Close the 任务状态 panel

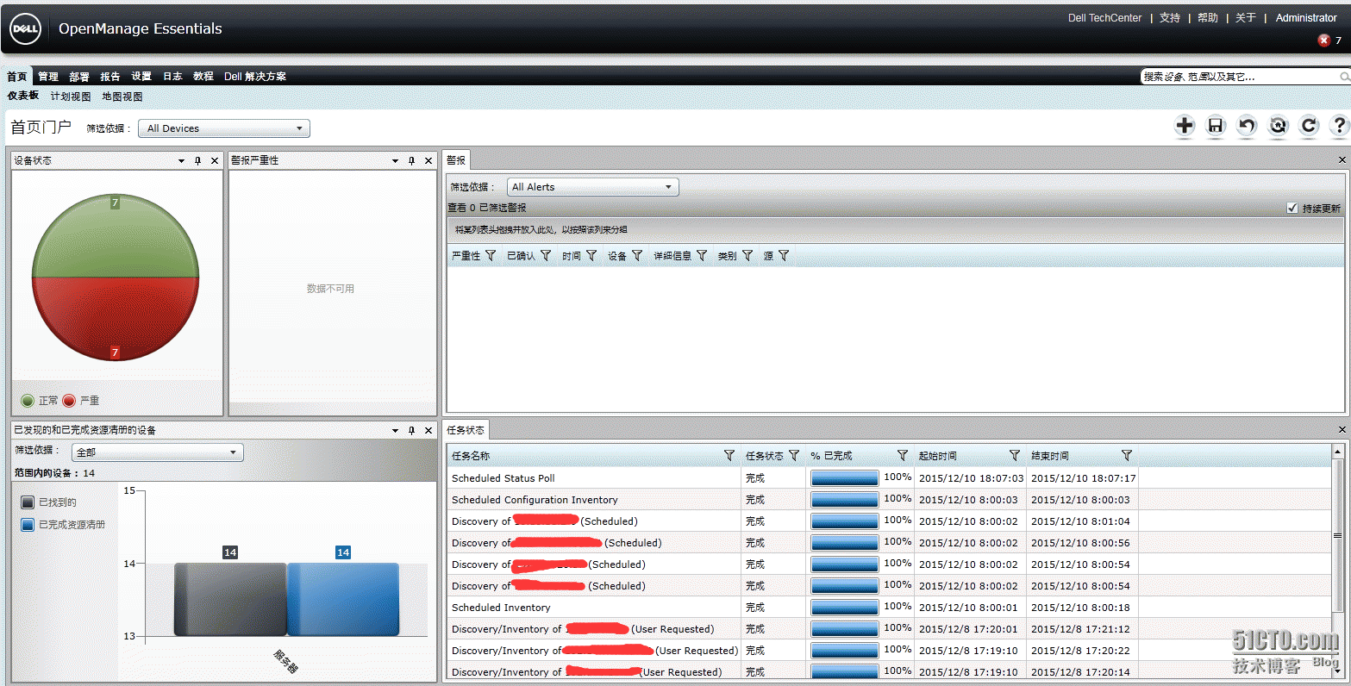[1342, 429]
